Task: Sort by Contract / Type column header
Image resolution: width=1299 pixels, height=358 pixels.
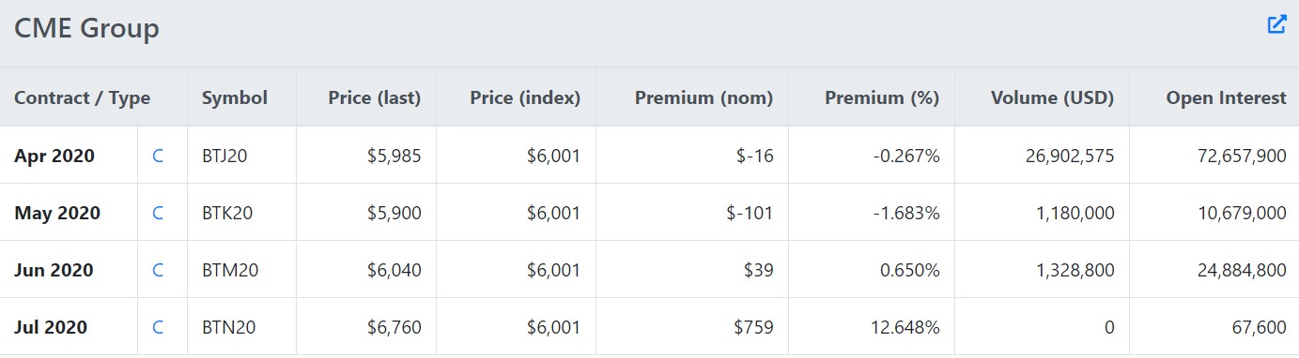Action: pos(83,97)
